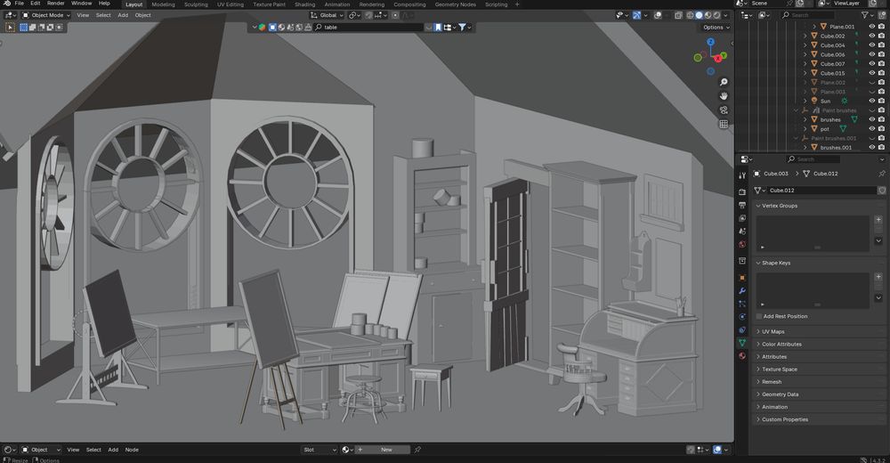Screen dimensions: 890x463
Task: Open the Physics properties tab
Action: (742, 317)
